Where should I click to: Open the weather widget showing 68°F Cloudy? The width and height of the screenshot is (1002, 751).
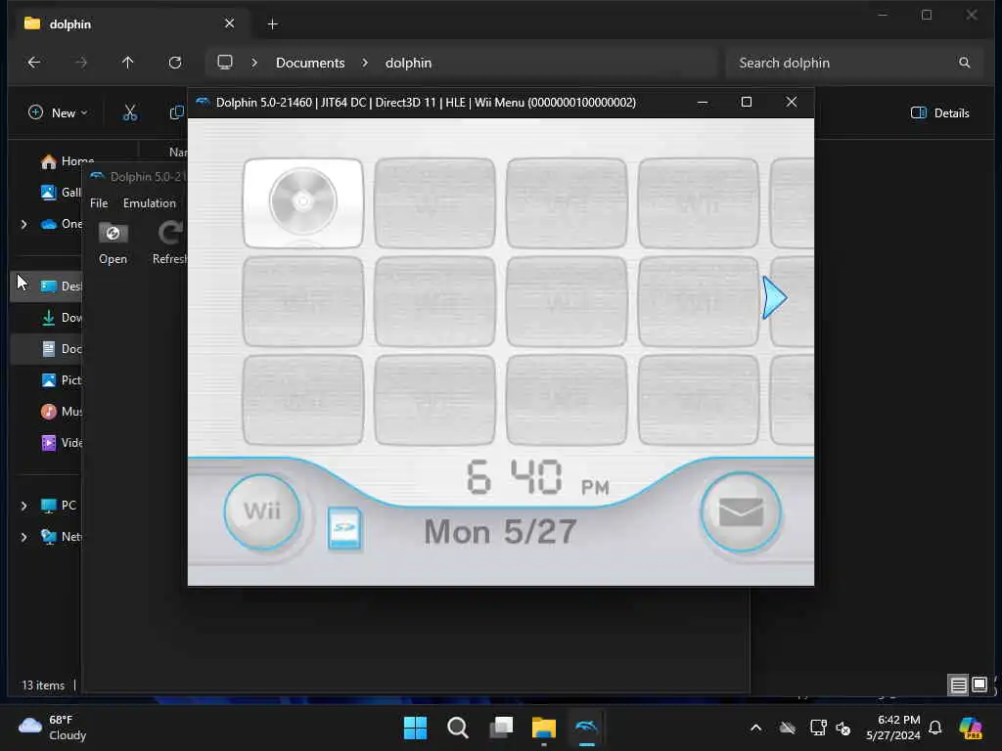point(53,728)
